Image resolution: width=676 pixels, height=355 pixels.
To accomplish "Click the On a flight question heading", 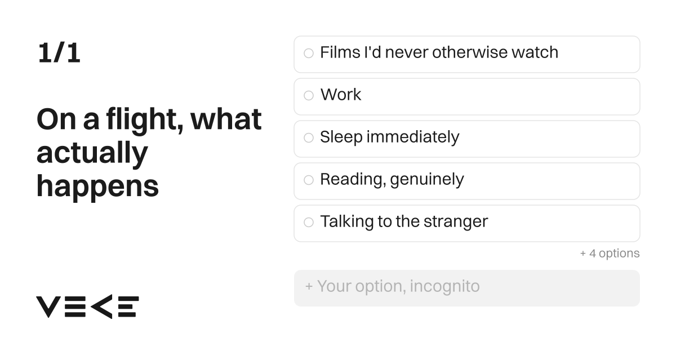I will click(149, 152).
